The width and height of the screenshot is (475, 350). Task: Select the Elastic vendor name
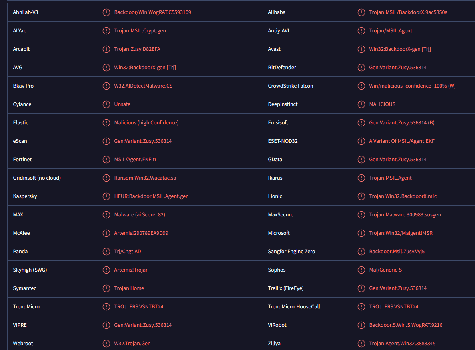pyautogui.click(x=21, y=123)
